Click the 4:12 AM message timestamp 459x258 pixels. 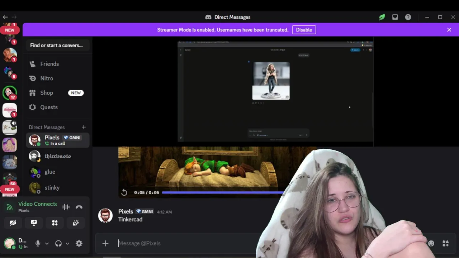(164, 212)
